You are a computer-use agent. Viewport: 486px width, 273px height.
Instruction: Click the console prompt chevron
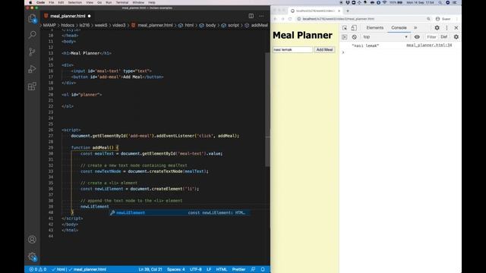343,52
